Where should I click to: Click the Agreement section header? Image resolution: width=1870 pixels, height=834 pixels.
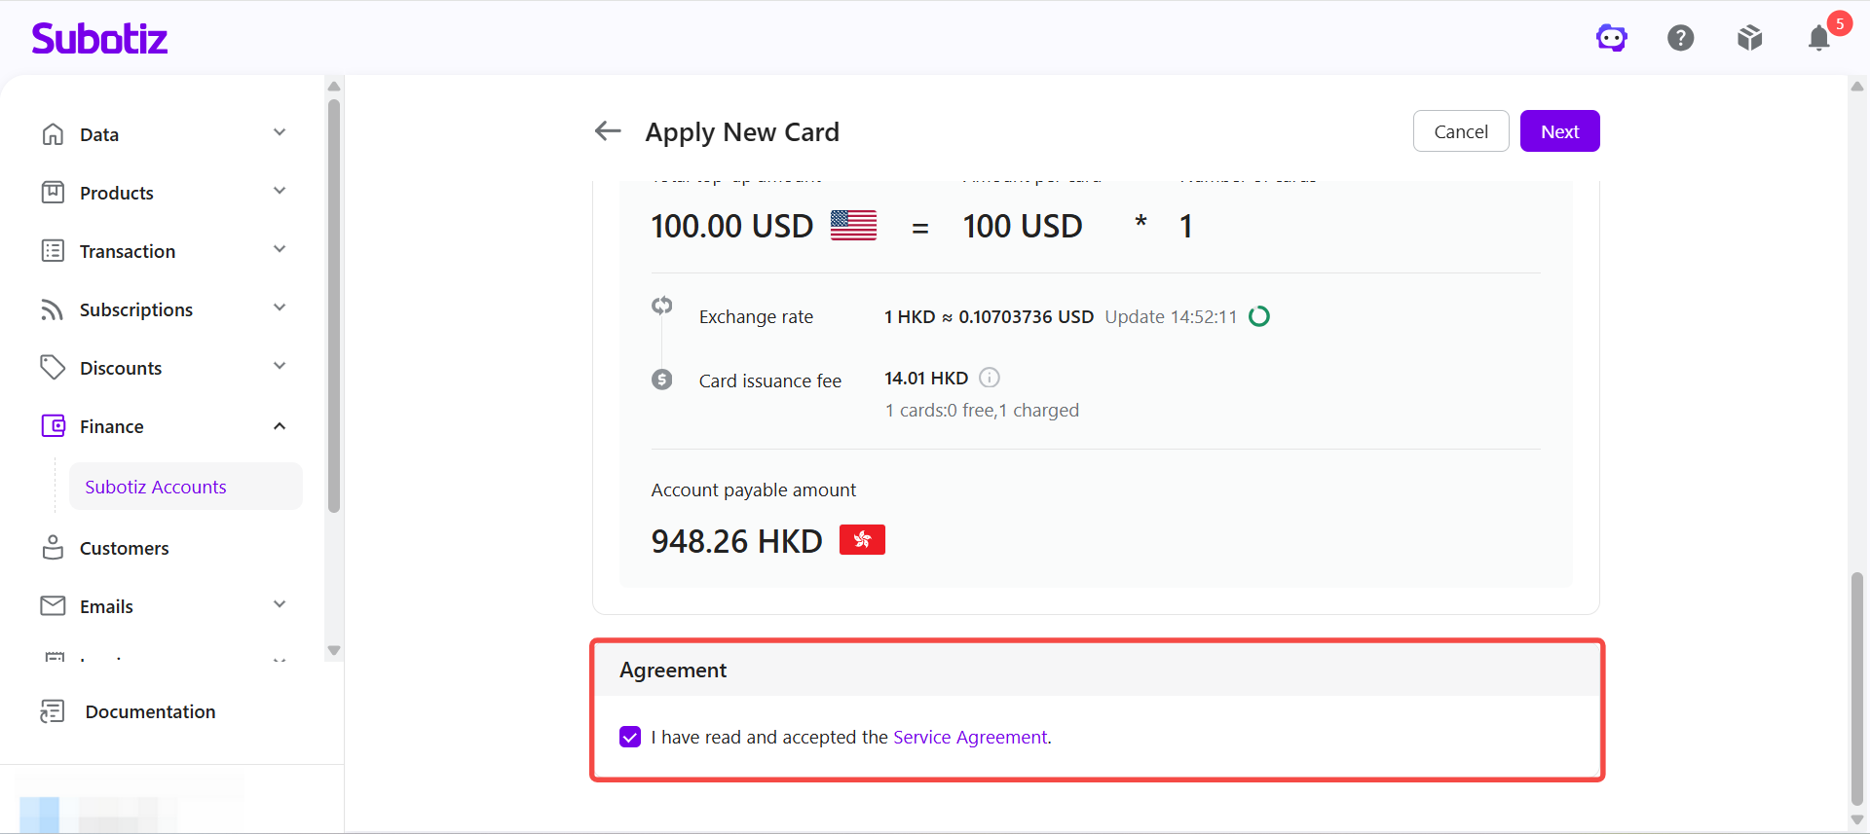tap(1098, 671)
